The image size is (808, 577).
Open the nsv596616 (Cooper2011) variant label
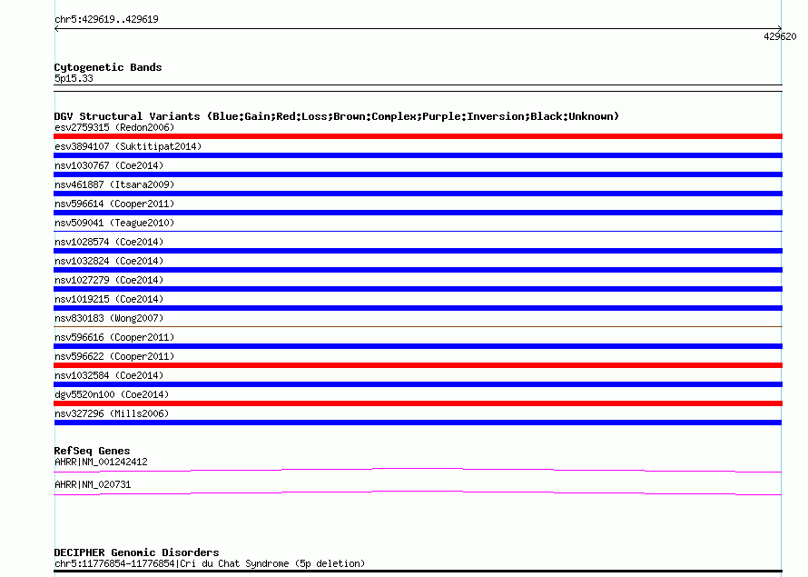pos(114,337)
